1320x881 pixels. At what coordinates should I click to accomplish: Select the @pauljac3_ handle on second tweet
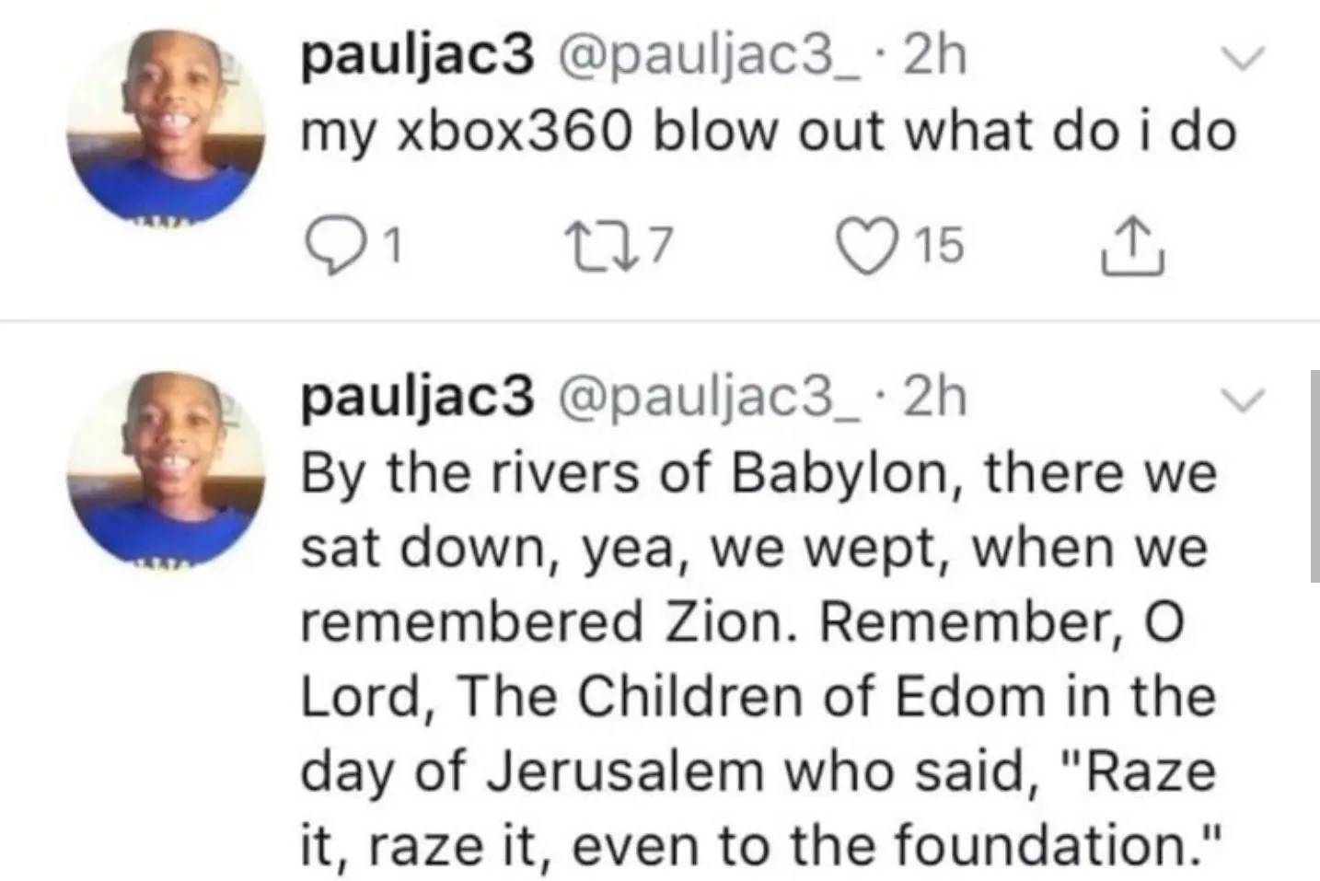pos(708,397)
